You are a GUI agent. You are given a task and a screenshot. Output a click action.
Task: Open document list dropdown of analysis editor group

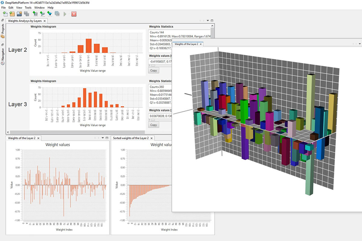pyautogui.click(x=208, y=21)
